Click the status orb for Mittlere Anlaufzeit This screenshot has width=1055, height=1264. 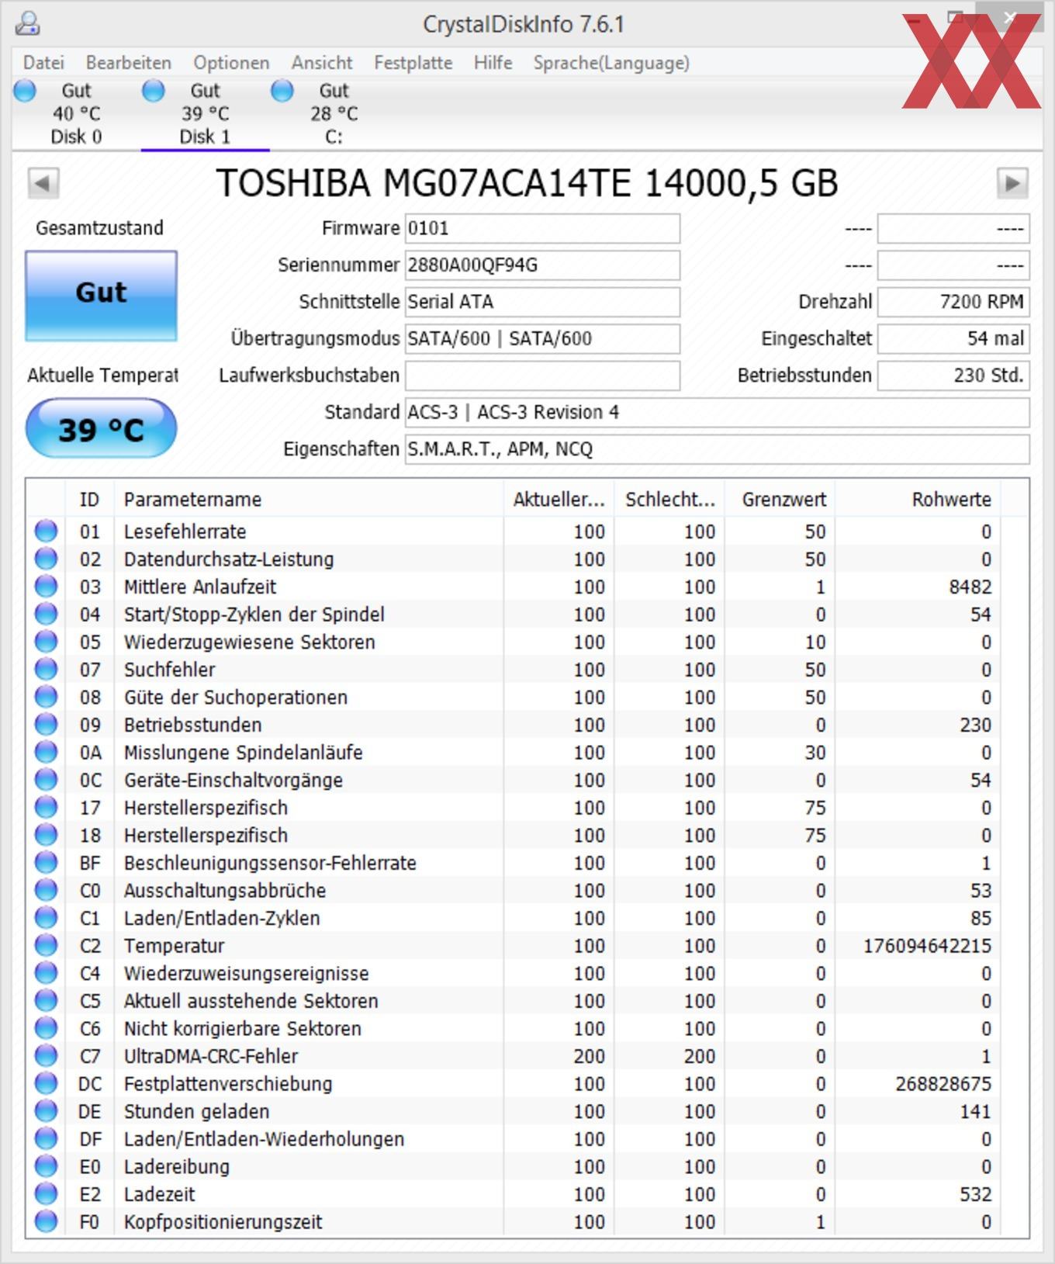47,587
